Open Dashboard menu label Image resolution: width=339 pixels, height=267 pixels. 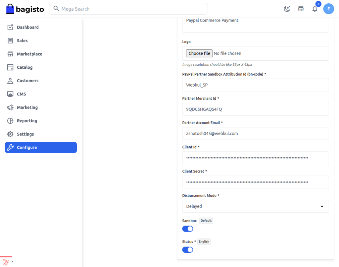[28, 27]
